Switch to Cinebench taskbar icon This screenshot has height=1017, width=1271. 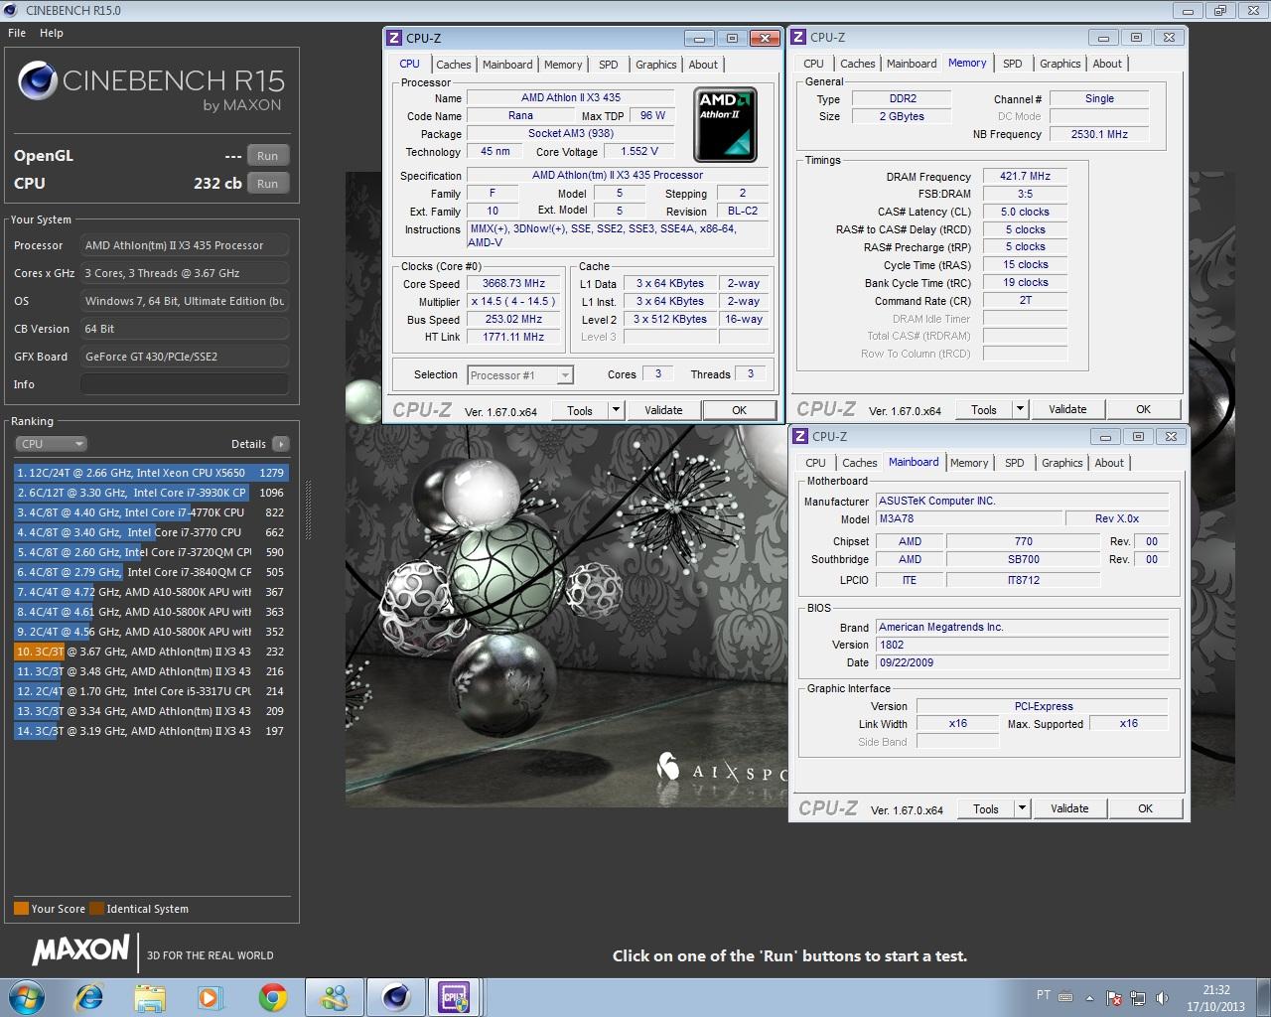coord(395,997)
